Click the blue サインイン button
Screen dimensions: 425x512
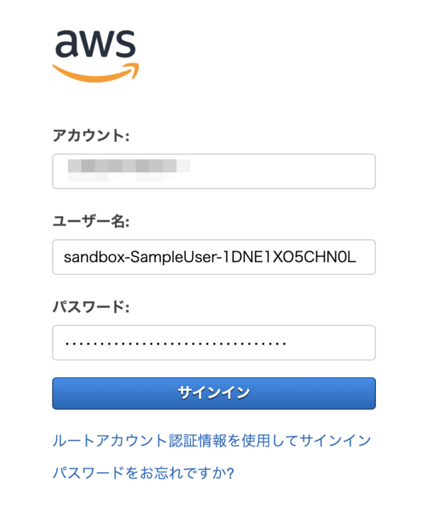214,393
